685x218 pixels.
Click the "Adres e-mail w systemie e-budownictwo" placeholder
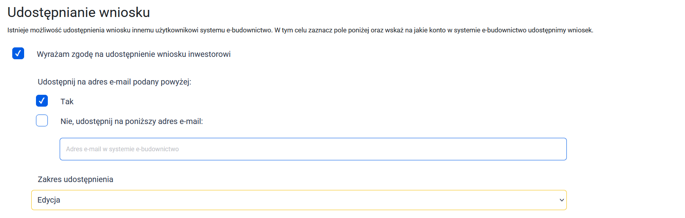123,149
